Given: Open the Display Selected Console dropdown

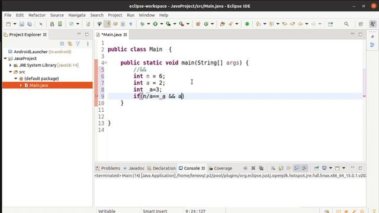Looking at the screenshot, I should pyautogui.click(x=330, y=168).
